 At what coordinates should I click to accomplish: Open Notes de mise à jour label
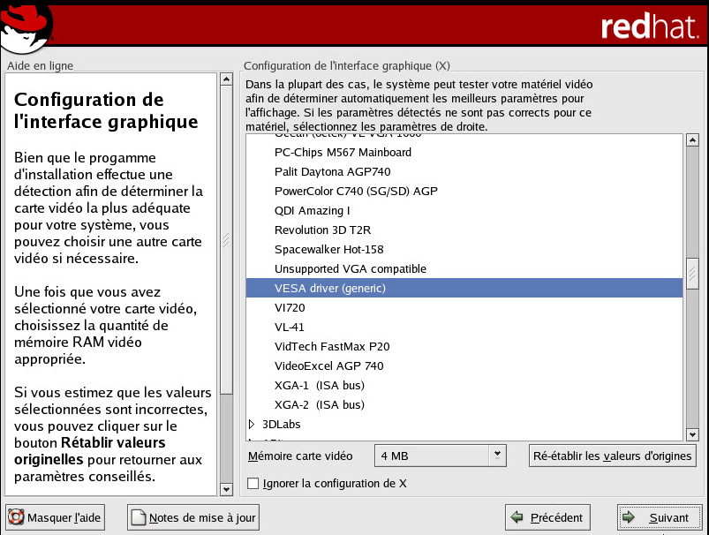(x=202, y=517)
